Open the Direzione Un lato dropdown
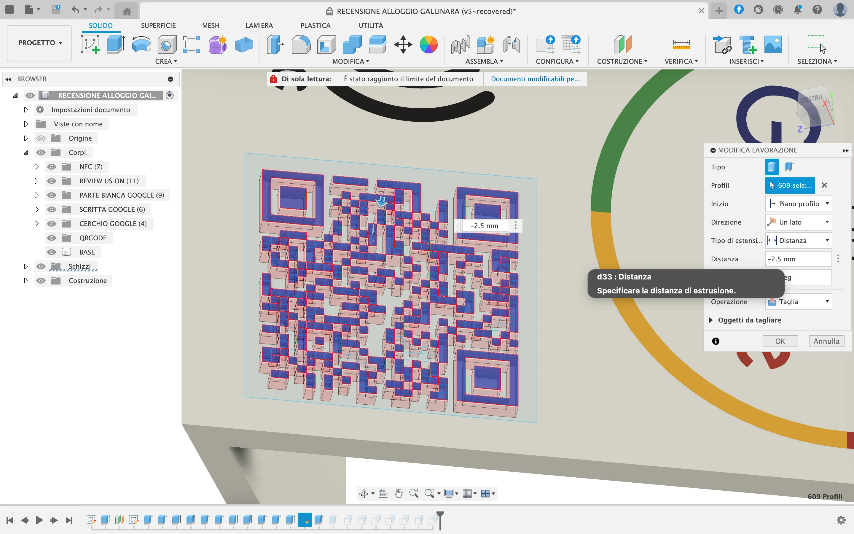854x534 pixels. coord(799,222)
